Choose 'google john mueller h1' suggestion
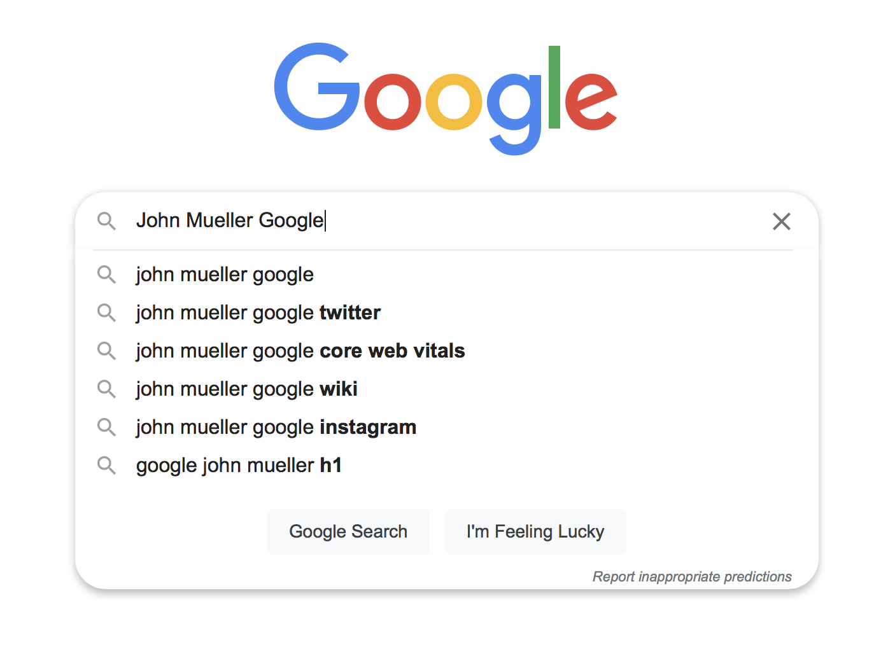 (x=239, y=466)
